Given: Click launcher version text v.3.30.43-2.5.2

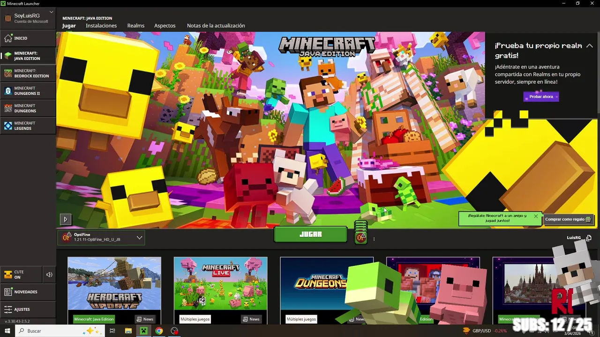Looking at the screenshot, I should click(17, 322).
